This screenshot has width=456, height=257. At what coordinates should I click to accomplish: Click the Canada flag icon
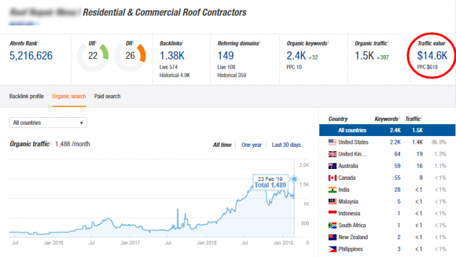coord(332,177)
